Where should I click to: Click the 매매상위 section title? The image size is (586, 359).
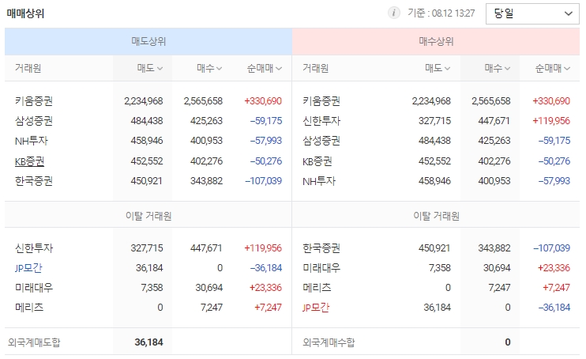pyautogui.click(x=25, y=13)
